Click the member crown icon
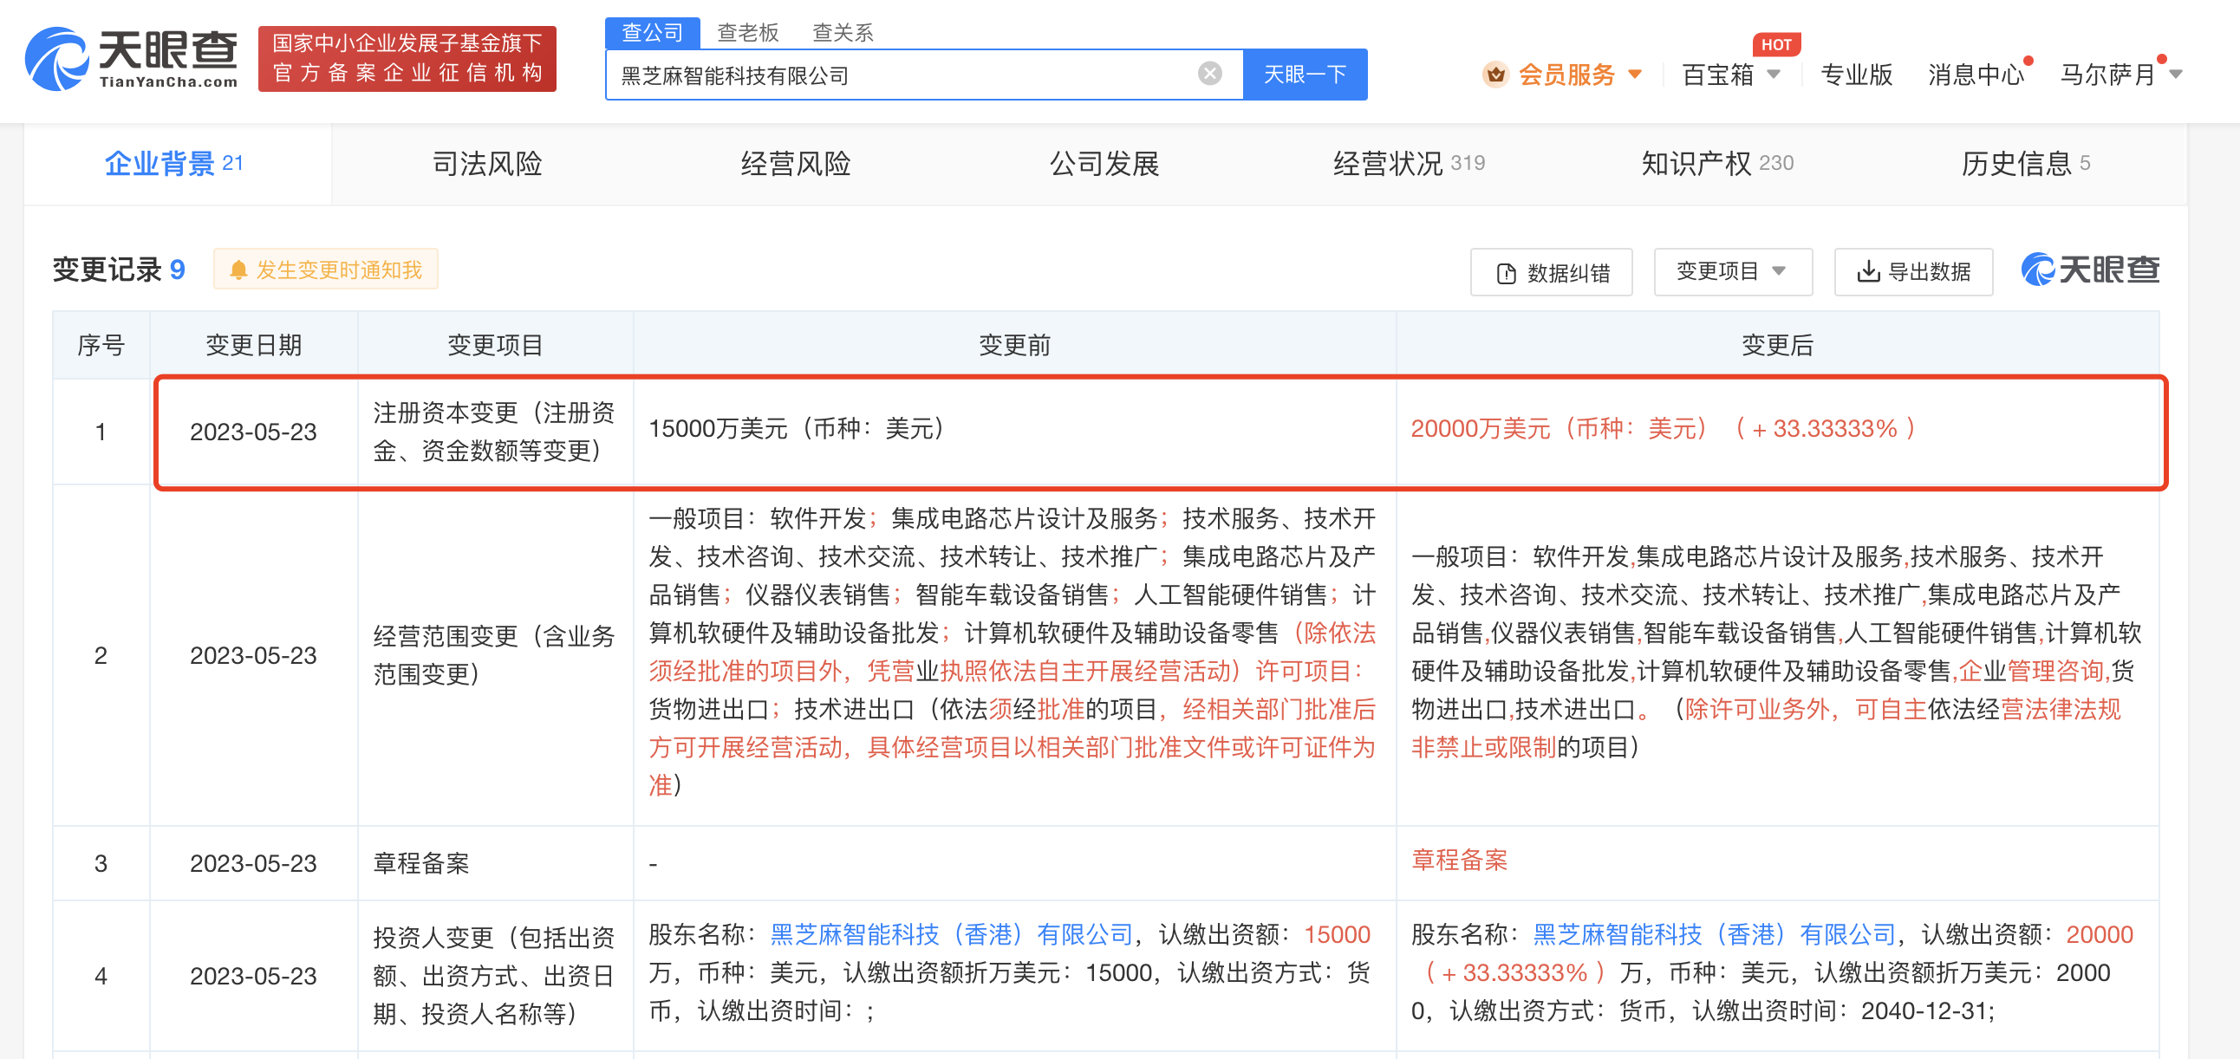This screenshot has height=1059, width=2240. coord(1494,75)
